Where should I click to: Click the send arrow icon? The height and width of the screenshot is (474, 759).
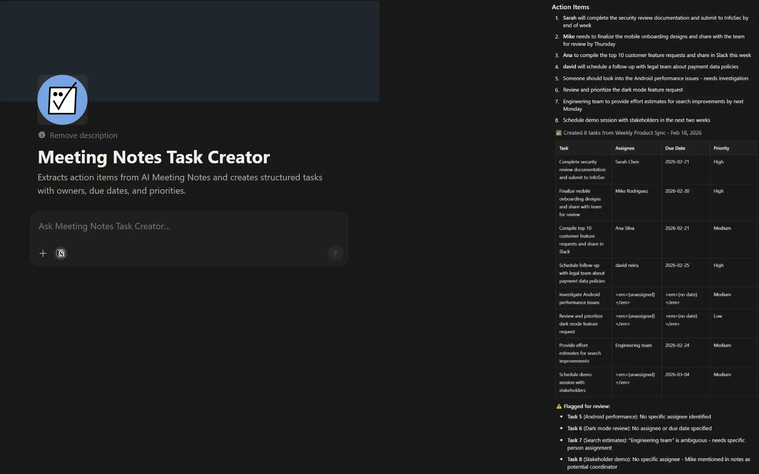(x=335, y=253)
